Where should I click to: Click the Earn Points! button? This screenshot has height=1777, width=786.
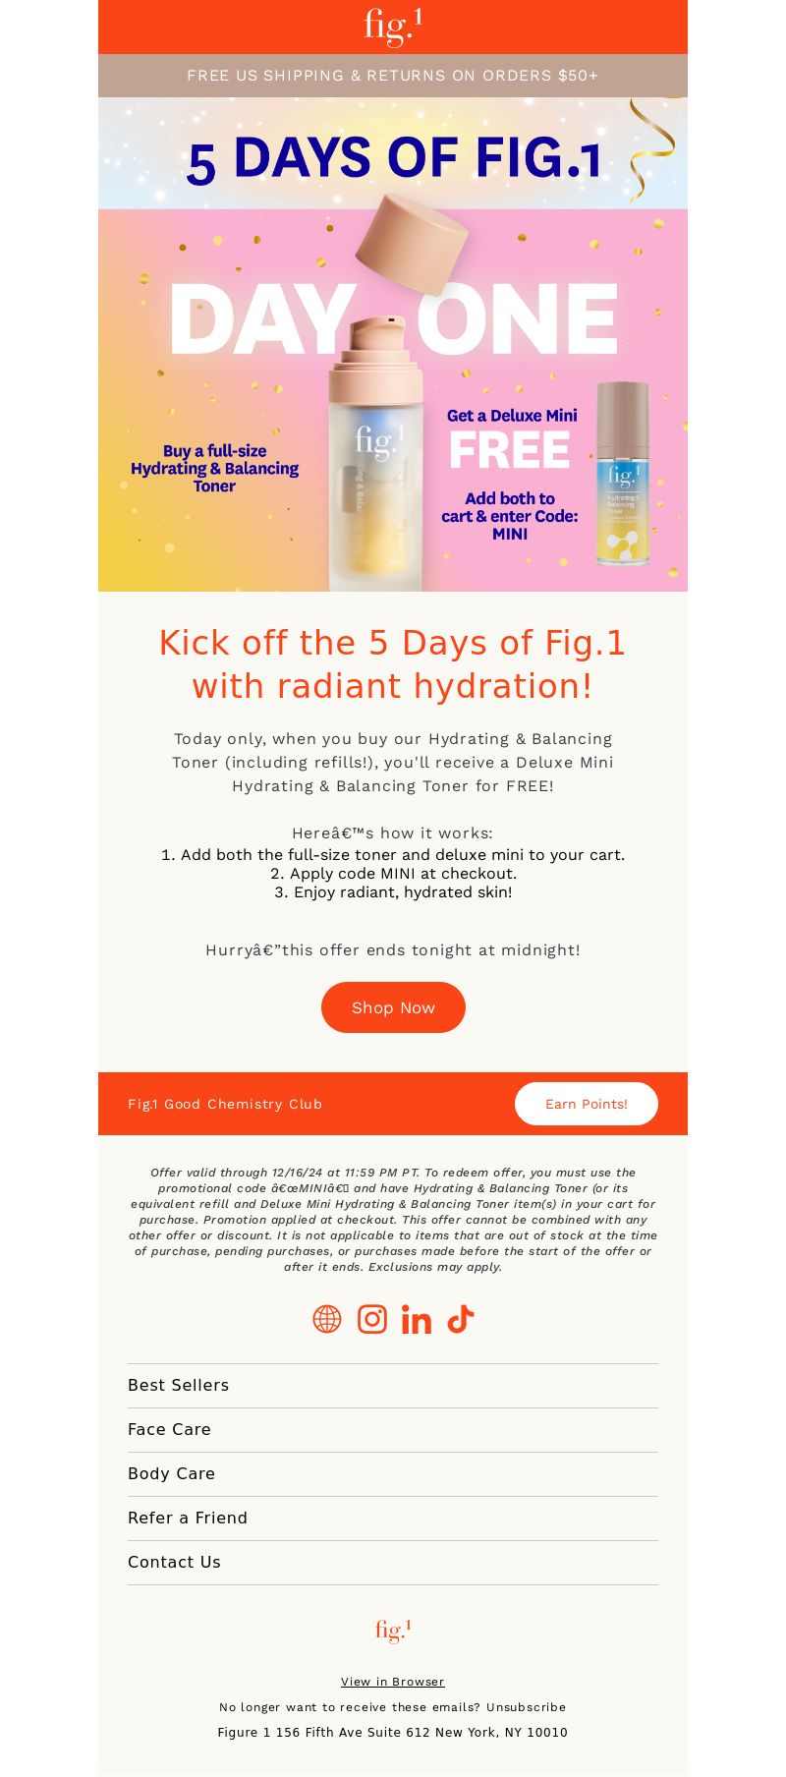click(x=587, y=1104)
